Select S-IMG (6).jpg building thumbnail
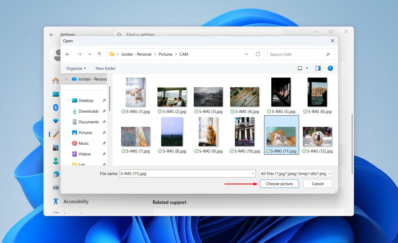The width and height of the screenshot is (398, 243). (317, 92)
